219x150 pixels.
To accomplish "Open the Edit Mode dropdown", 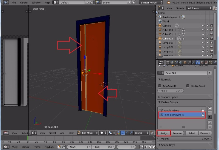I will click(87, 133).
